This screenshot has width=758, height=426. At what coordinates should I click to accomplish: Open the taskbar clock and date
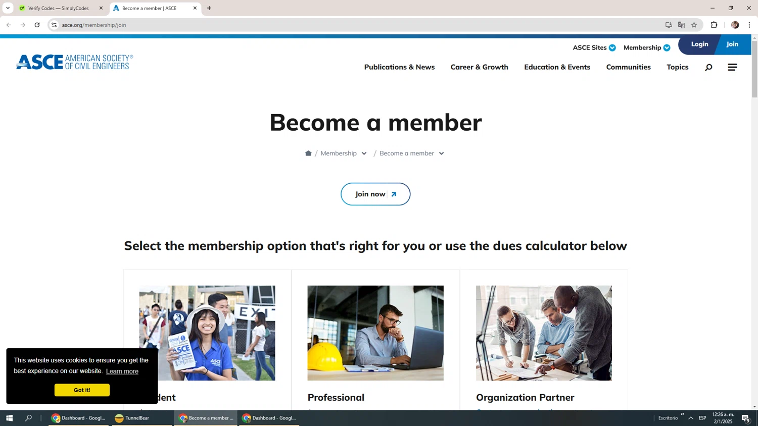pyautogui.click(x=723, y=418)
